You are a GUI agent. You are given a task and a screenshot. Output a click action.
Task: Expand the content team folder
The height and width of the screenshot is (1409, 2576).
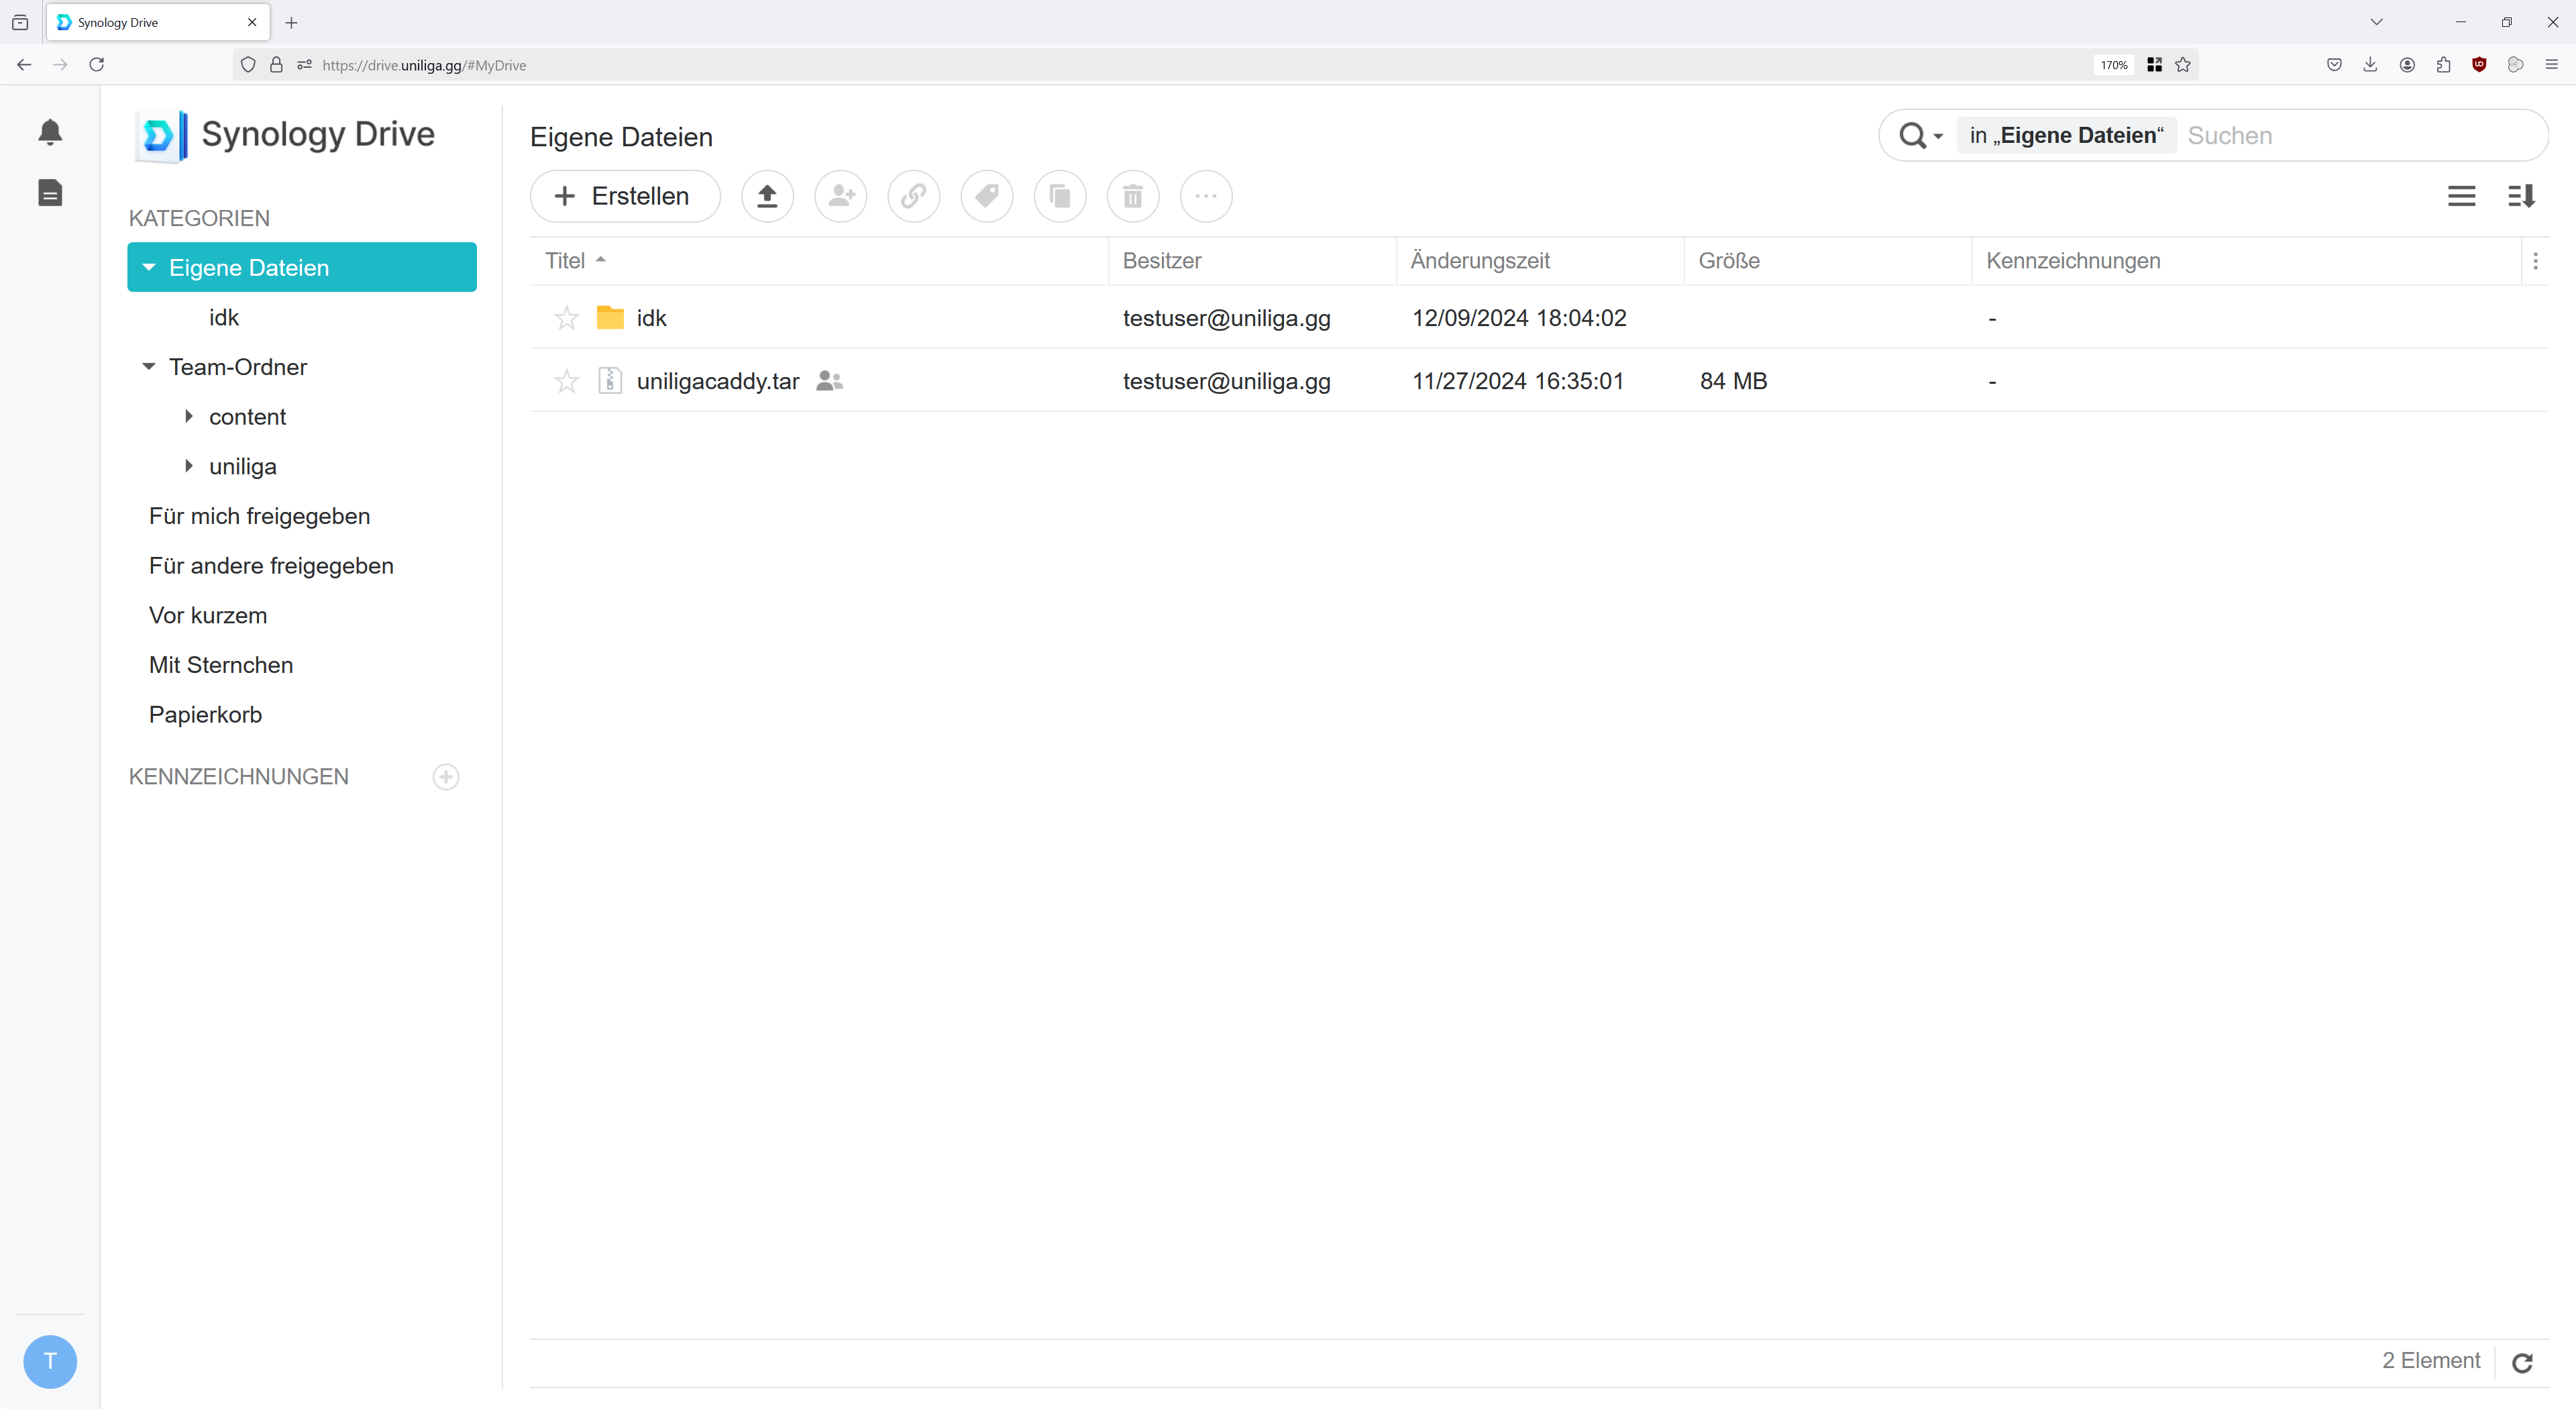click(188, 416)
